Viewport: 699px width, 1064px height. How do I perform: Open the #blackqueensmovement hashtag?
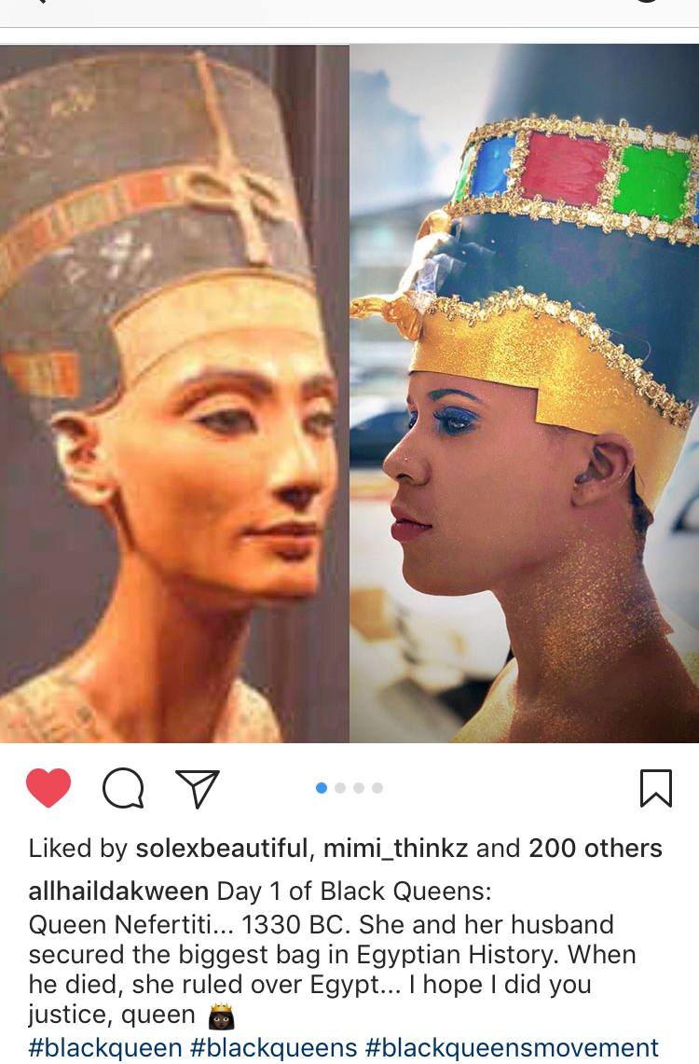[511, 1048]
